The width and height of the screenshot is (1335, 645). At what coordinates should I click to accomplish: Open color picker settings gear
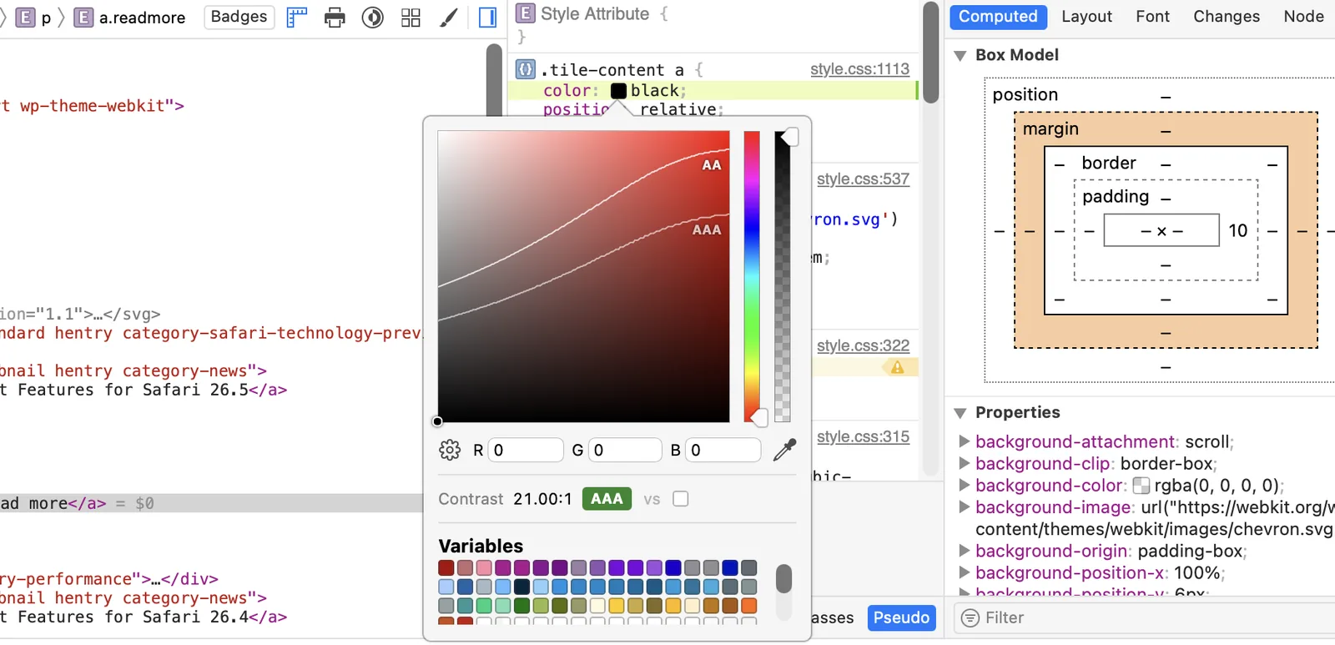coord(450,450)
